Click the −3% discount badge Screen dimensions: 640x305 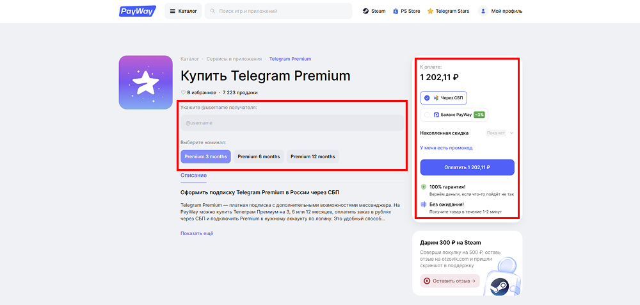(479, 115)
